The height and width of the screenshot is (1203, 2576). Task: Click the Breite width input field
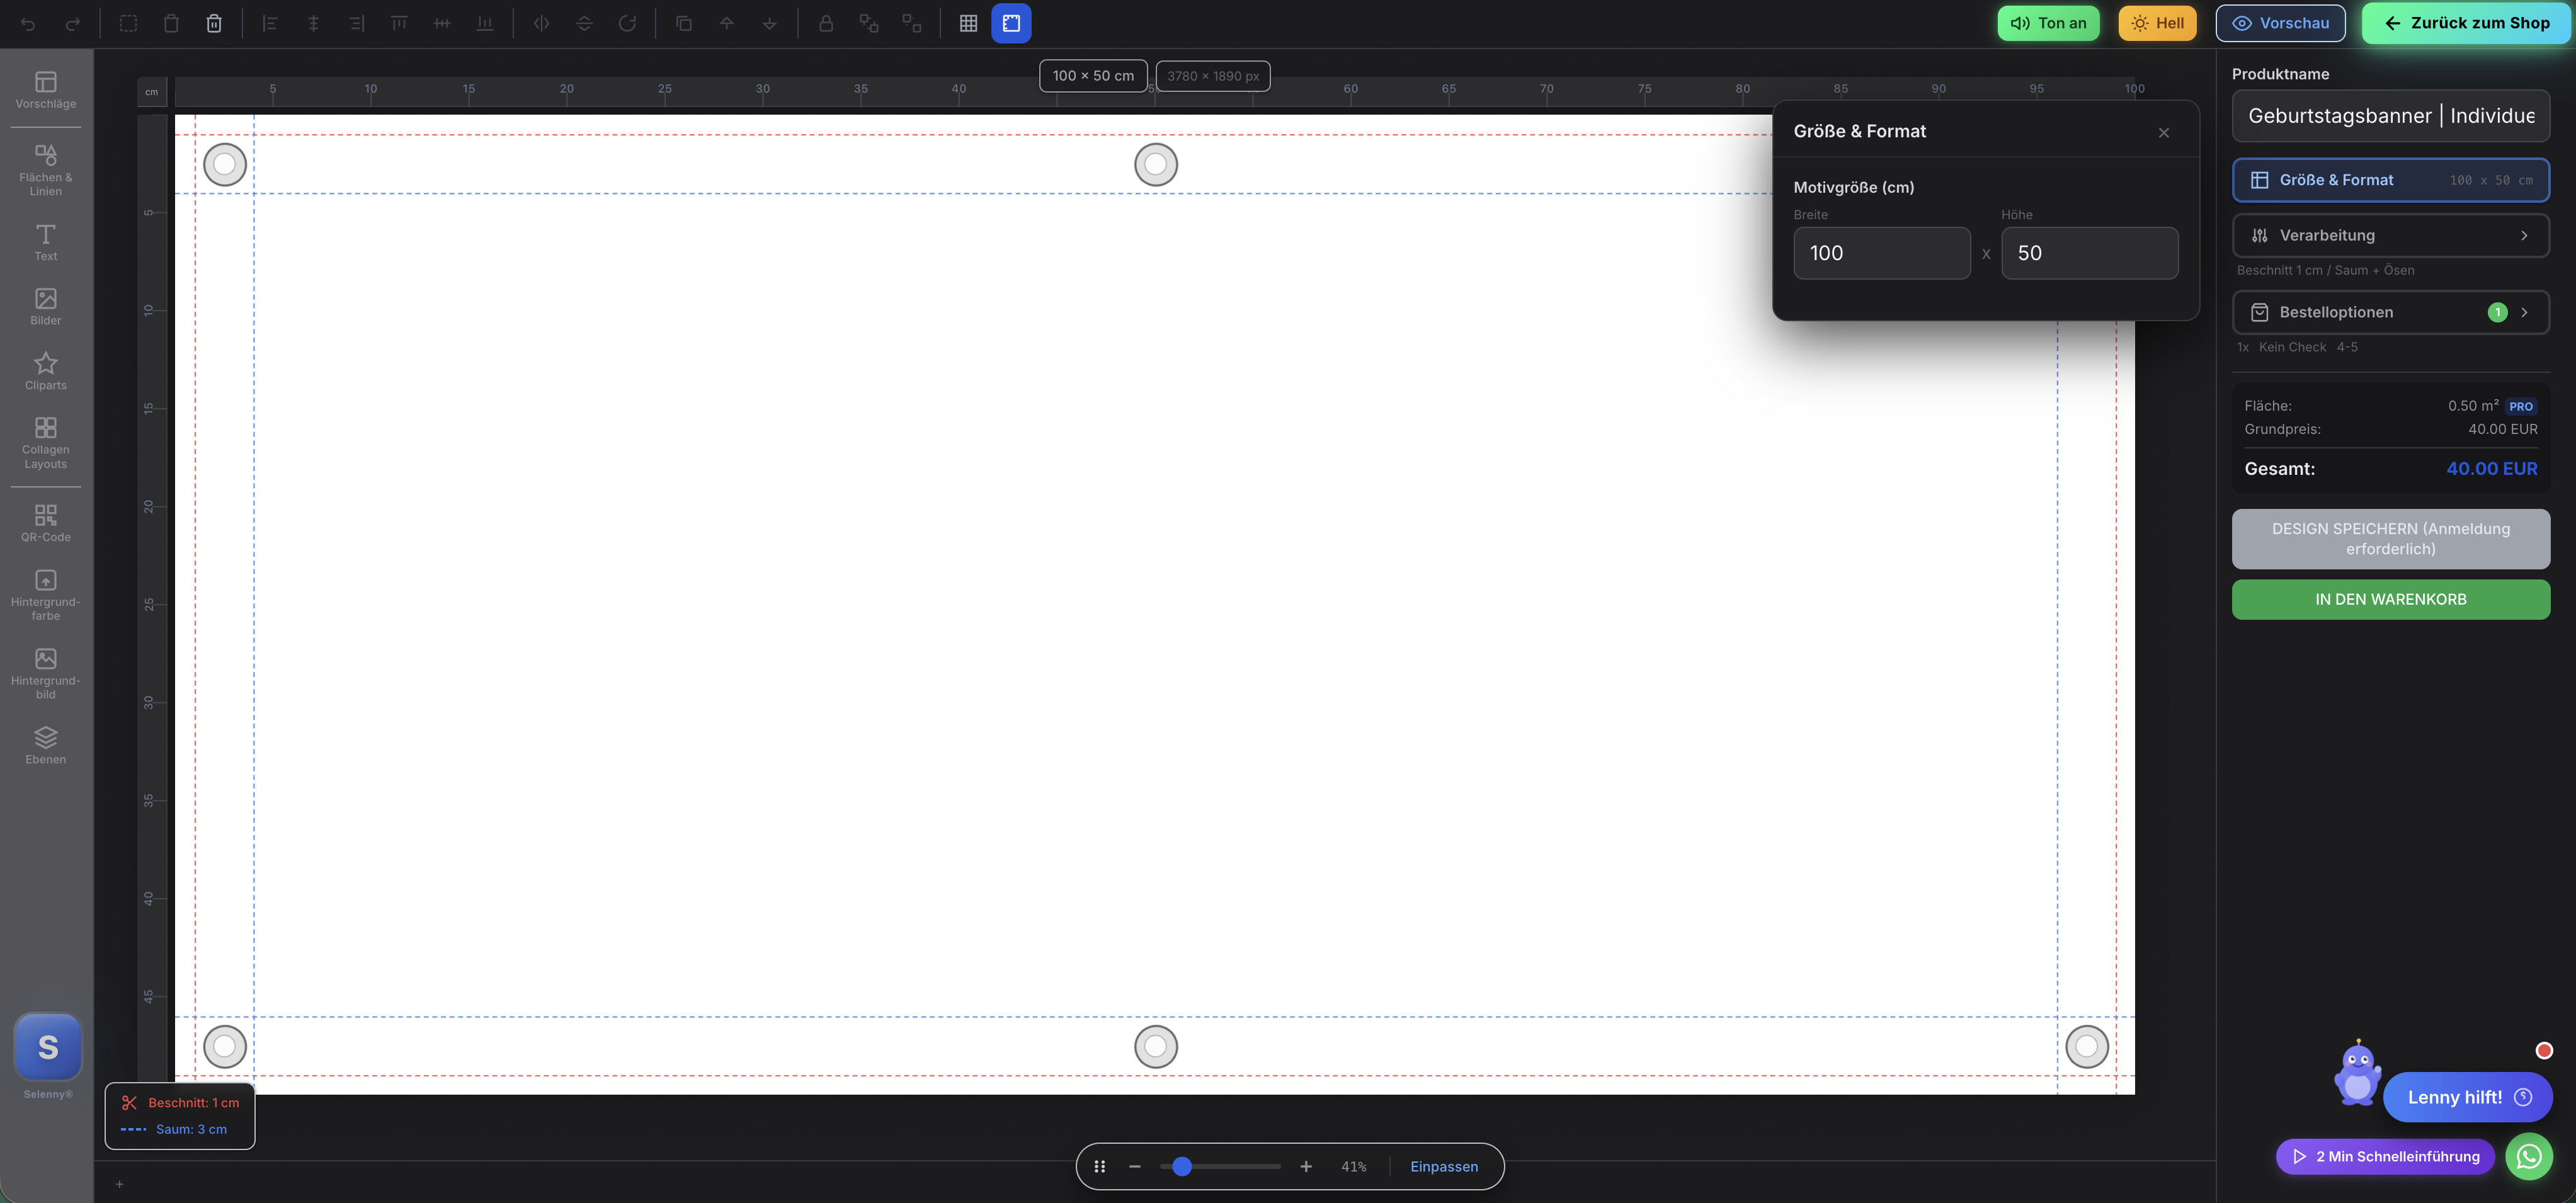pos(1881,253)
